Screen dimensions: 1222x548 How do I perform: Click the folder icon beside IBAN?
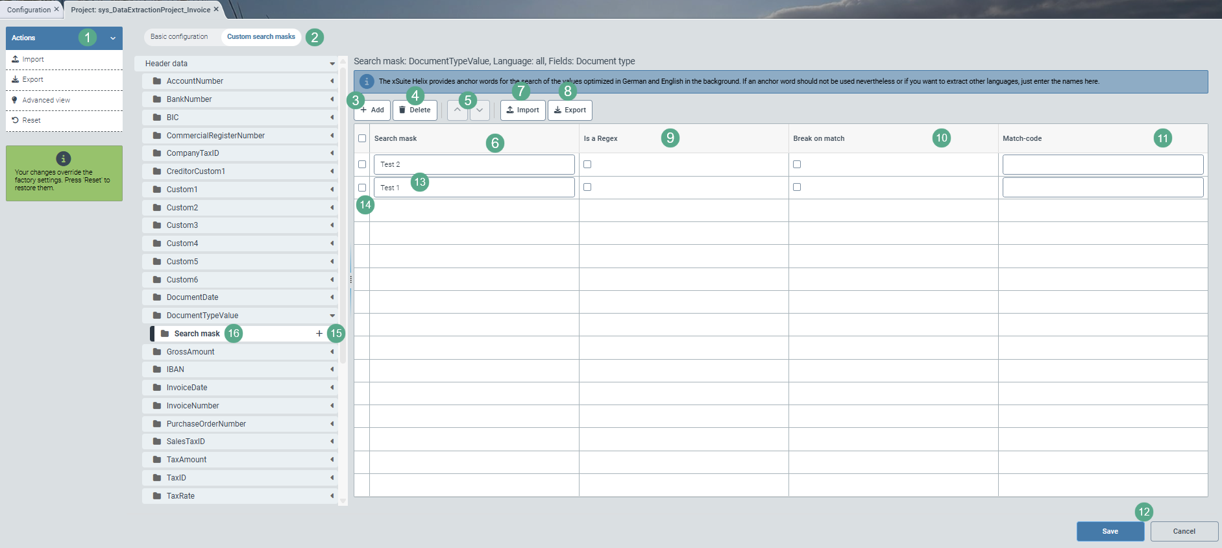[157, 369]
